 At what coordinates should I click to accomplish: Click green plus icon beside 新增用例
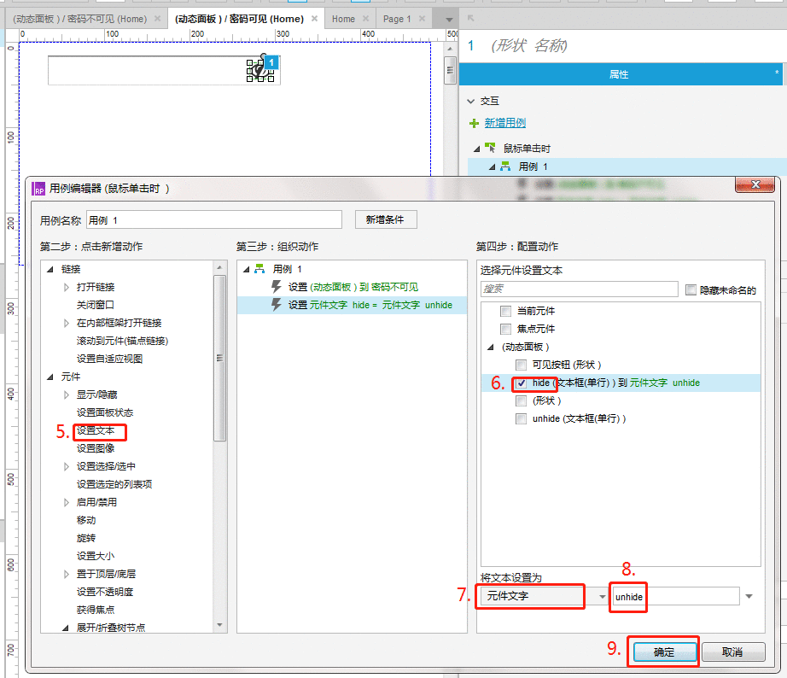[x=474, y=124]
